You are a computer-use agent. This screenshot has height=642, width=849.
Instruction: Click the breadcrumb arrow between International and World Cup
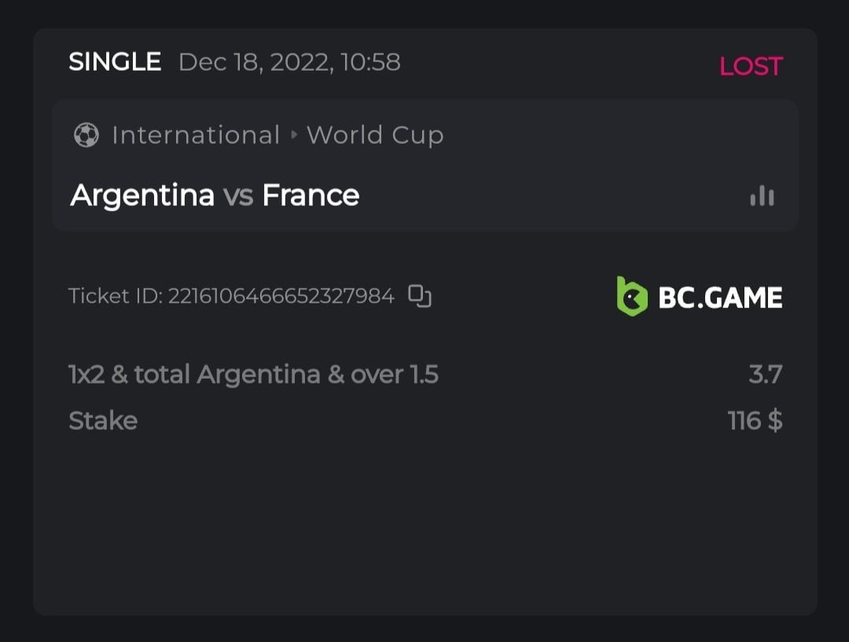coord(294,135)
